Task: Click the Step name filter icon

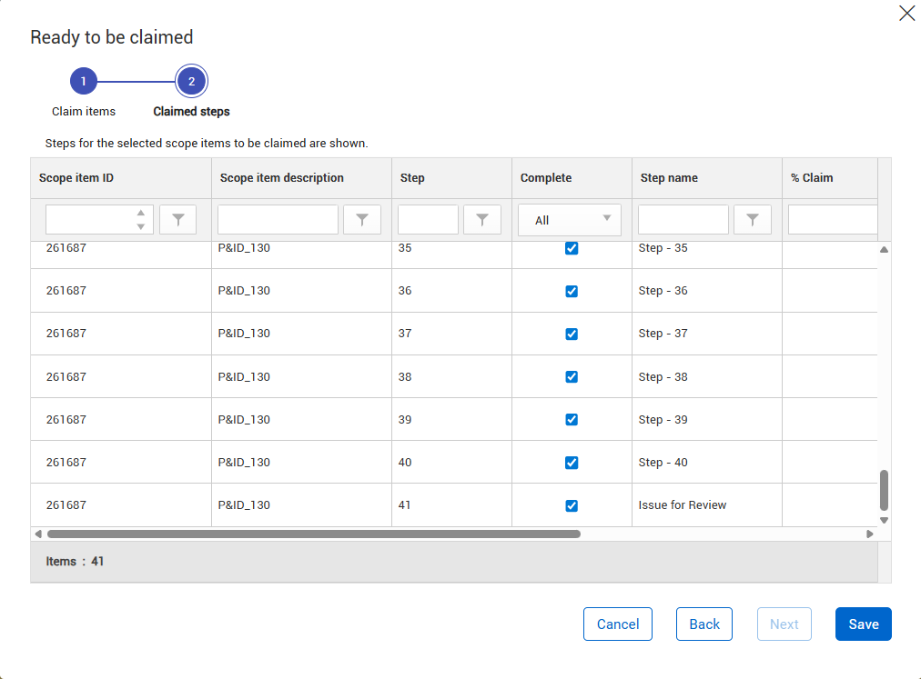Action: pos(753,220)
